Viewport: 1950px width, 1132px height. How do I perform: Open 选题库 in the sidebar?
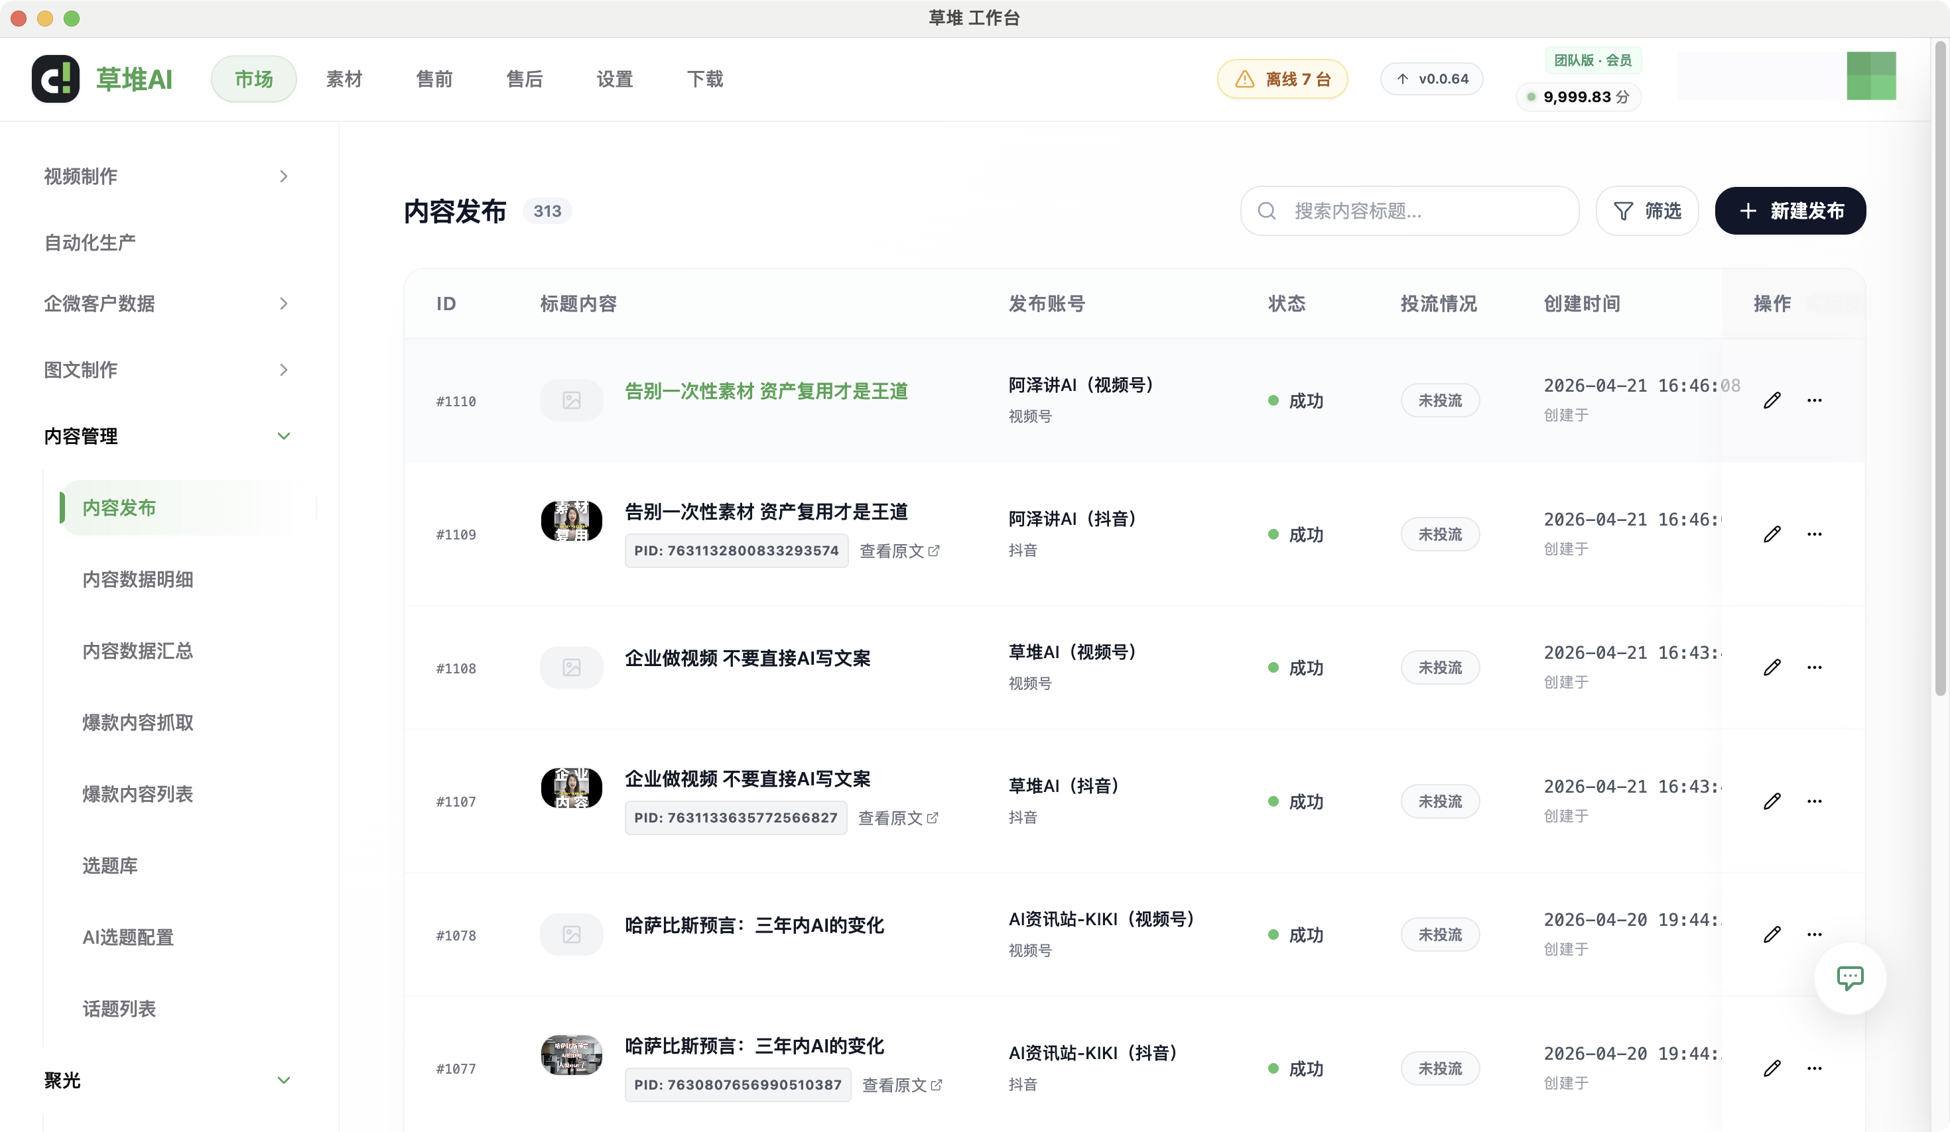point(110,866)
